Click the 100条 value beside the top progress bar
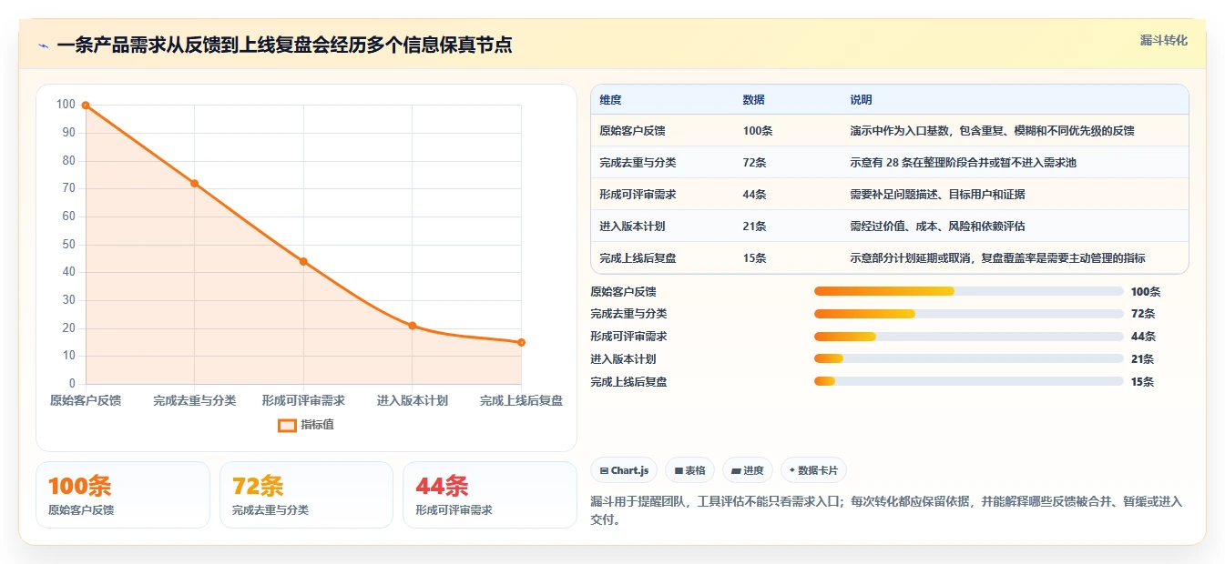Screen dimensions: 1225x564 click(1146, 292)
